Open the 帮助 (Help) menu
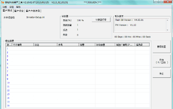The image size is (173, 109). click(18, 7)
